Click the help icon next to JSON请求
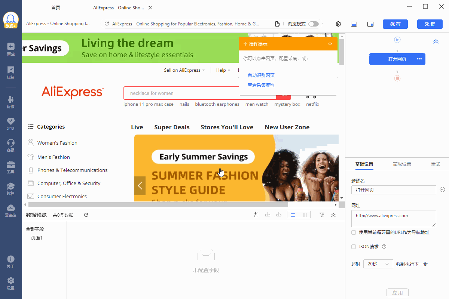Viewport: 449px width, 299px height. click(x=384, y=247)
